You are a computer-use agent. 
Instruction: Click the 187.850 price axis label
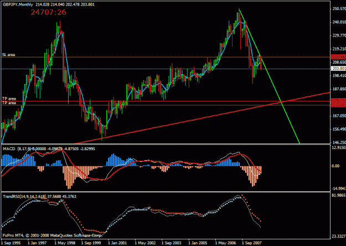pos(339,89)
